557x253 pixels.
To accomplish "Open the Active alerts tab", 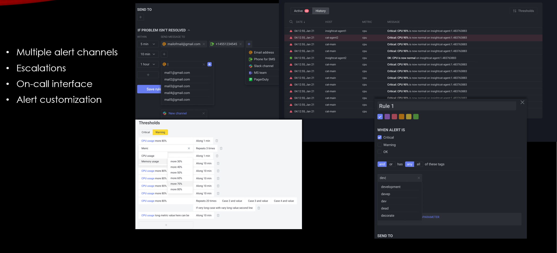I will pos(301,11).
